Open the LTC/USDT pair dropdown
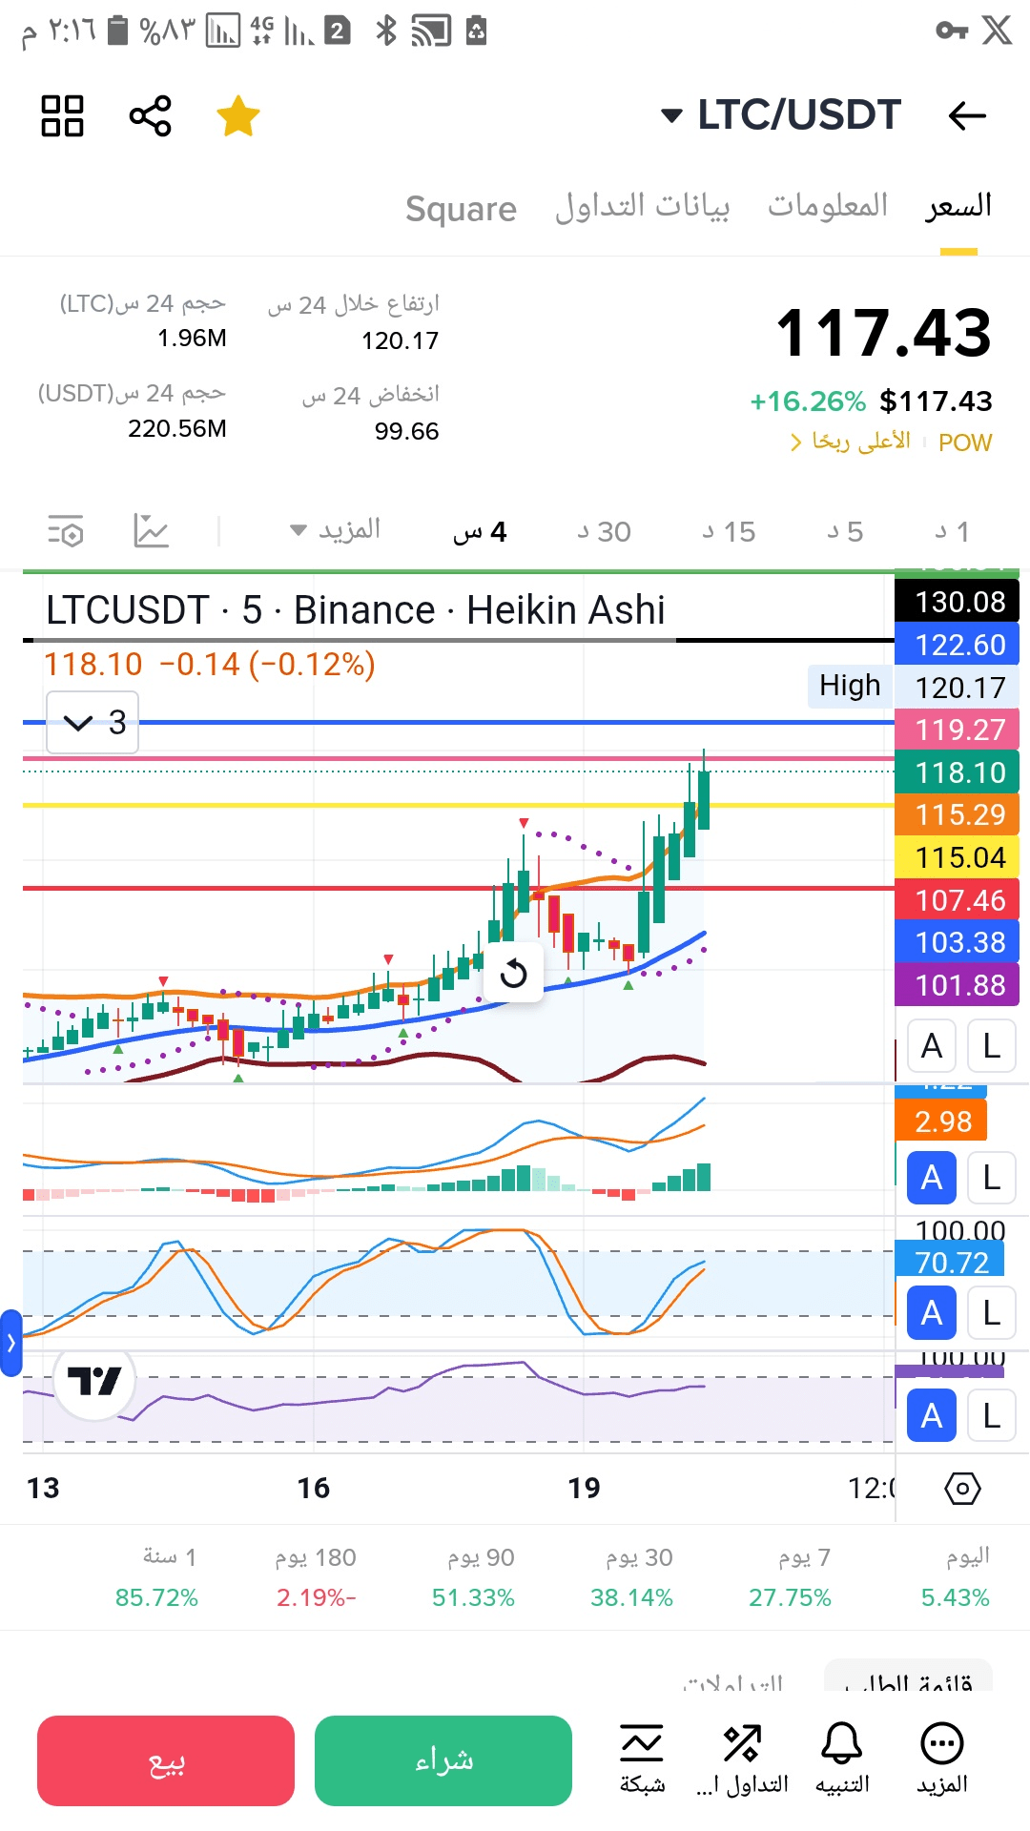The height and width of the screenshot is (1831, 1030). pos(781,115)
